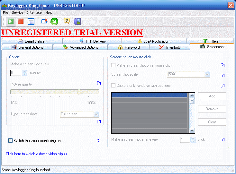The width and height of the screenshot is (236, 174).
Task: Open help link beside click count
Action: click(x=222, y=139)
